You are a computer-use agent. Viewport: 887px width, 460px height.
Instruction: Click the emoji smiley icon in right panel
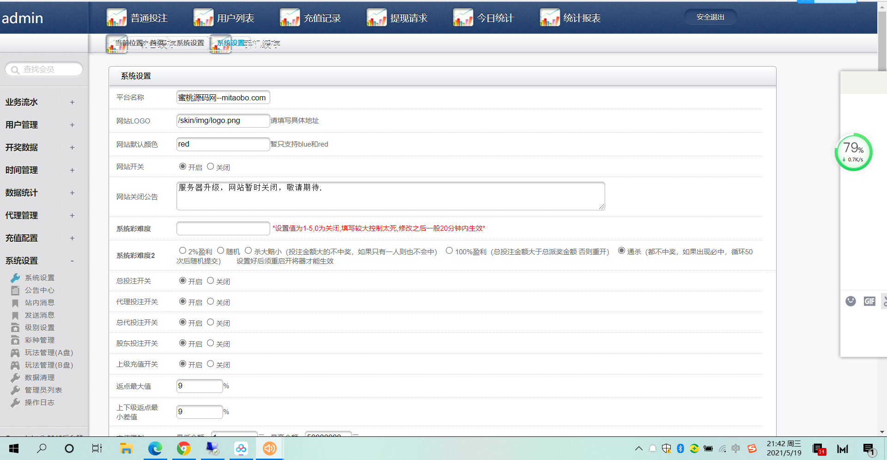[x=851, y=301]
